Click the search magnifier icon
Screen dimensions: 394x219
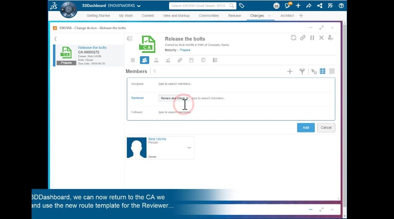point(231,5)
